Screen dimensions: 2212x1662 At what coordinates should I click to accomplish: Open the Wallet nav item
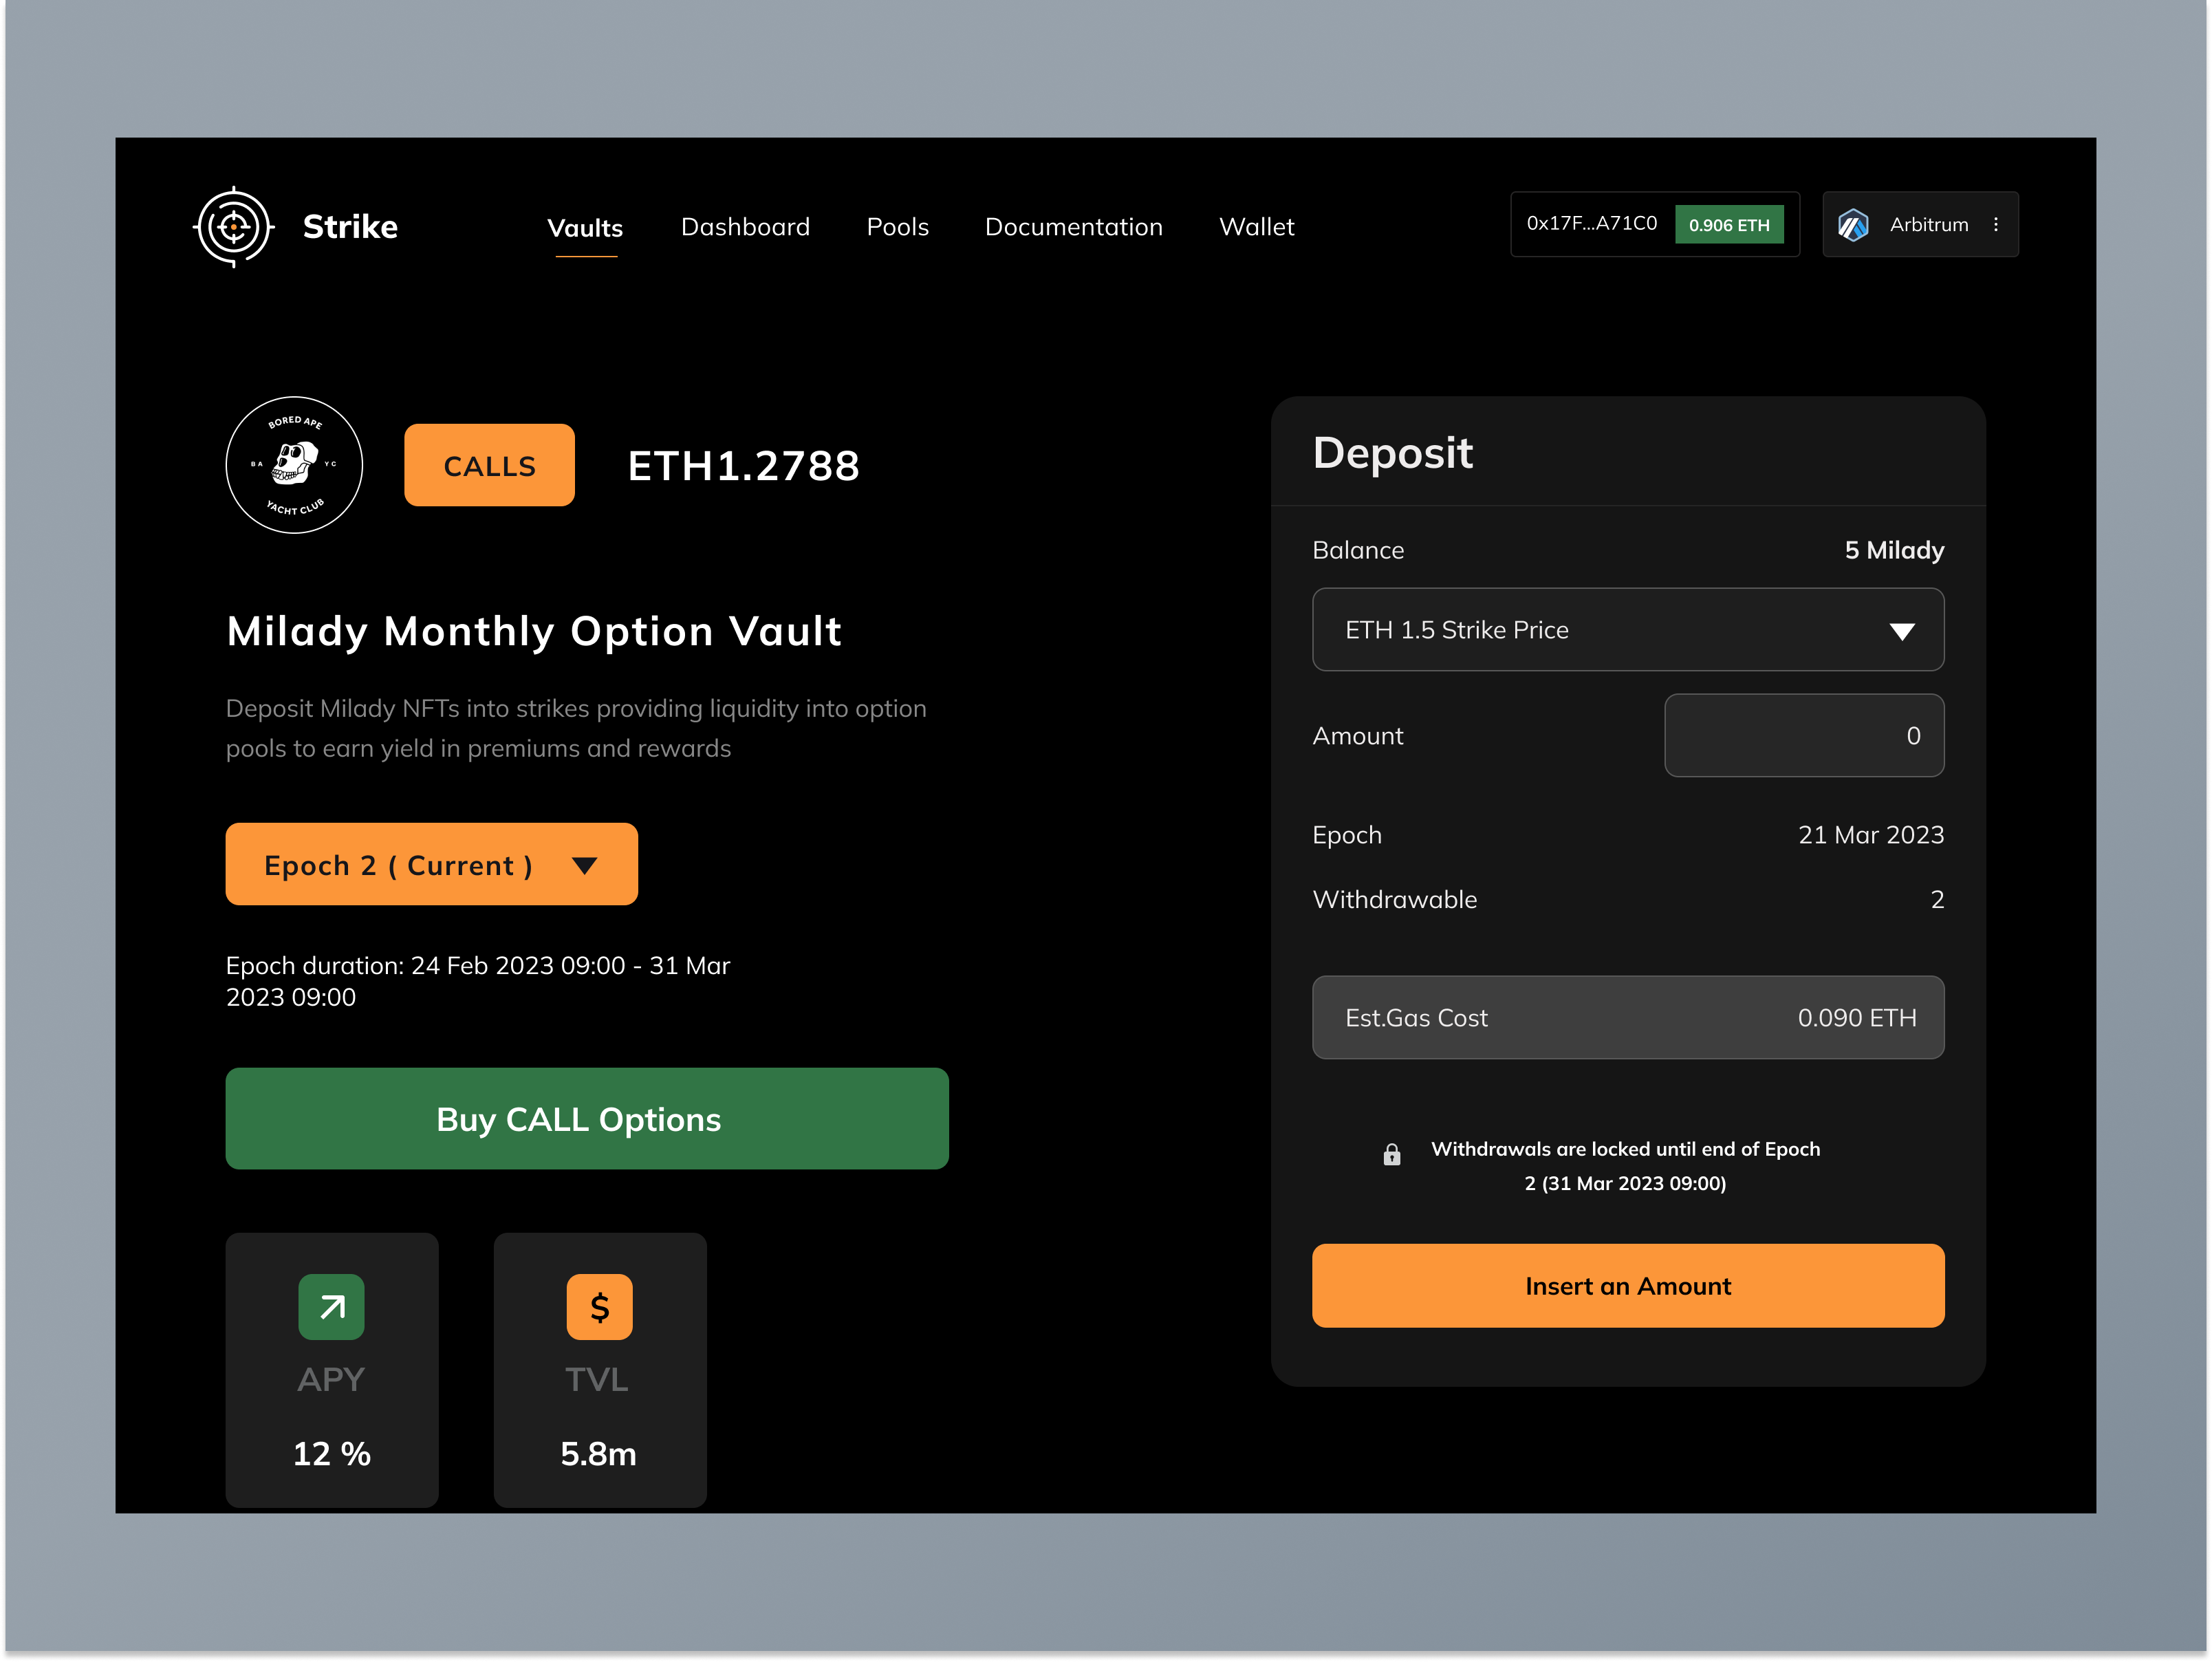pyautogui.click(x=1256, y=227)
